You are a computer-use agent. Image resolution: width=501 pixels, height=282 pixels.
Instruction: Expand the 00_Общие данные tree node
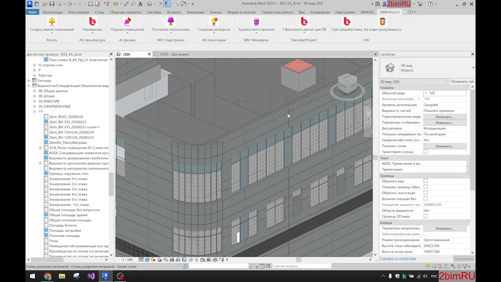(34, 91)
